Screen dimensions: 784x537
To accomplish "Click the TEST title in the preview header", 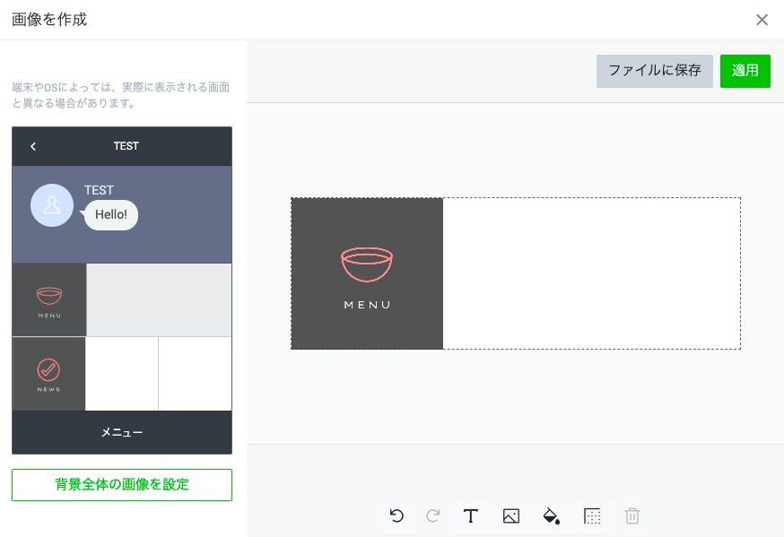I will pyautogui.click(x=126, y=146).
